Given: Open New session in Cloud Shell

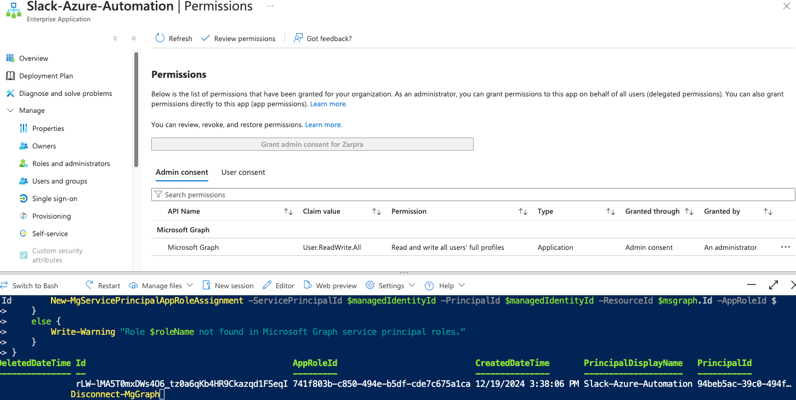Looking at the screenshot, I should tap(228, 285).
